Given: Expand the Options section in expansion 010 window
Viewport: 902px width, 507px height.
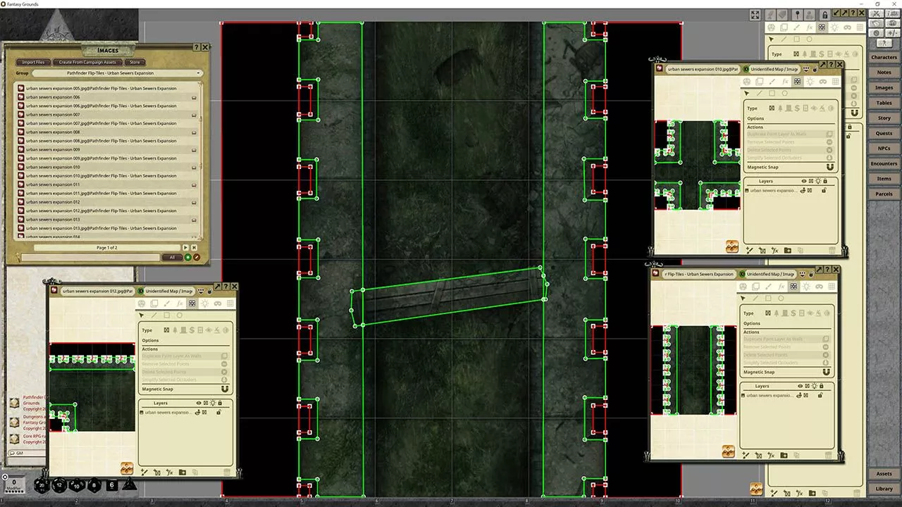Looking at the screenshot, I should pyautogui.click(x=755, y=118).
